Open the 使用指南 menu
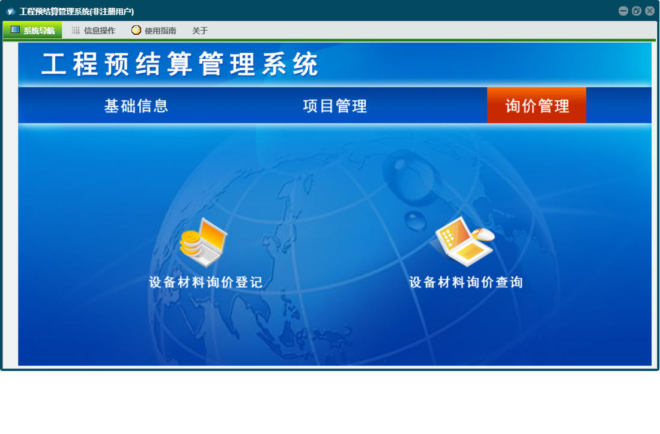The height and width of the screenshot is (434, 660). click(154, 30)
